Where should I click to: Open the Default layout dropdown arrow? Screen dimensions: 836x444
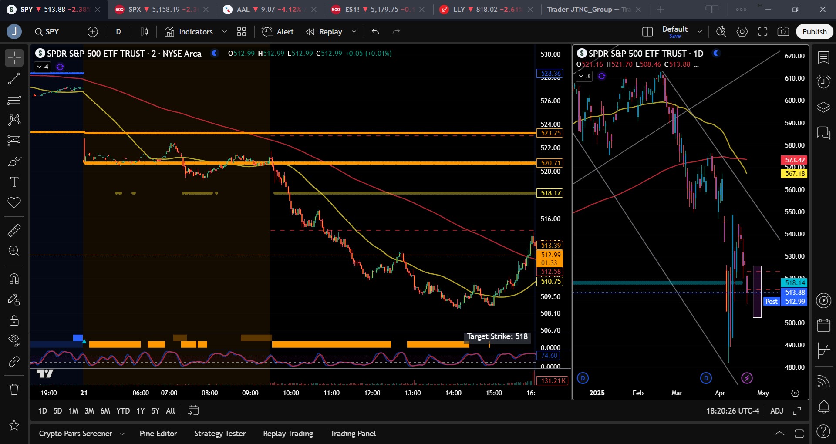[700, 32]
